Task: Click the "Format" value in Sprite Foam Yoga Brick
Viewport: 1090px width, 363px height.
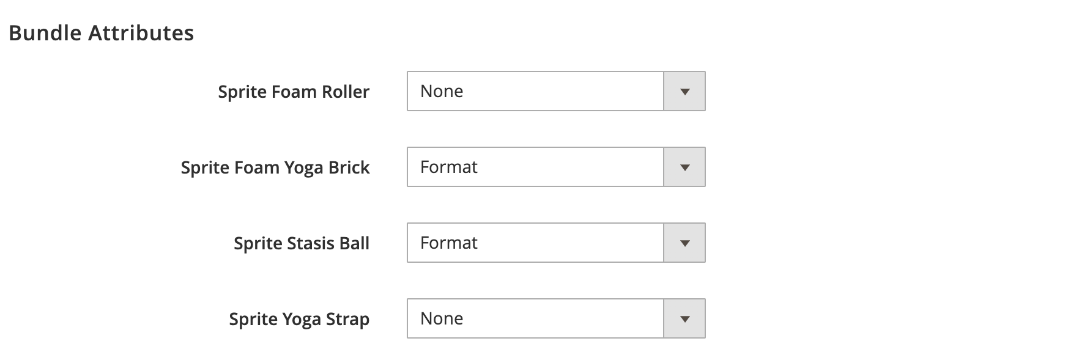Action: coord(449,167)
